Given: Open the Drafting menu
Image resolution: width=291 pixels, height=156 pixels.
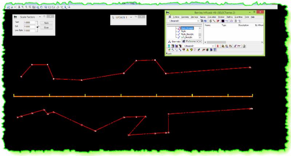Looking at the screenshot, I should pos(230,17).
